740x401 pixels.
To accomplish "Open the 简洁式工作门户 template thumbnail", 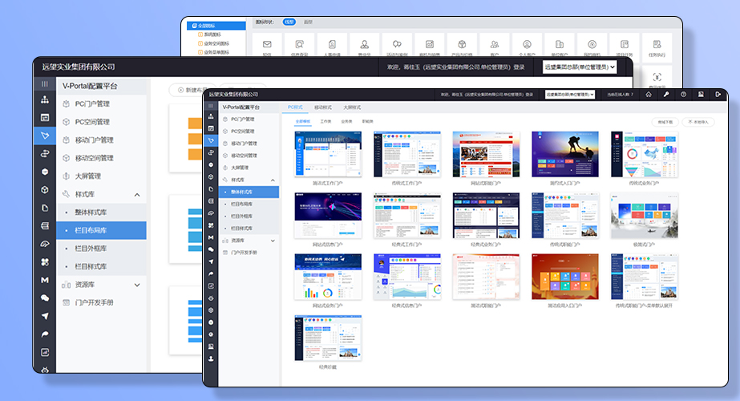I will pos(328,155).
